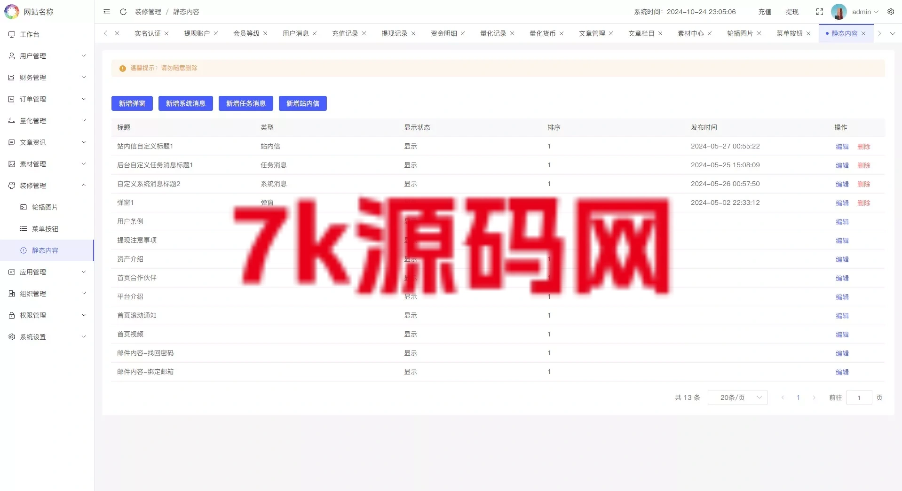Click the previous page arrow

[x=783, y=397]
